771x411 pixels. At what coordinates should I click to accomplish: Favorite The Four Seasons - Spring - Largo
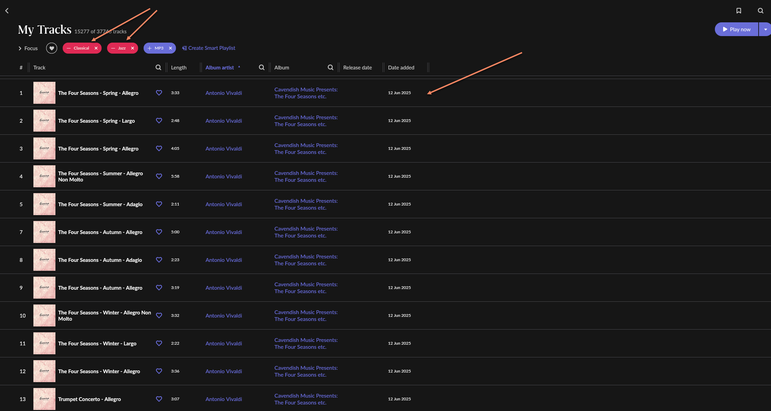point(159,121)
